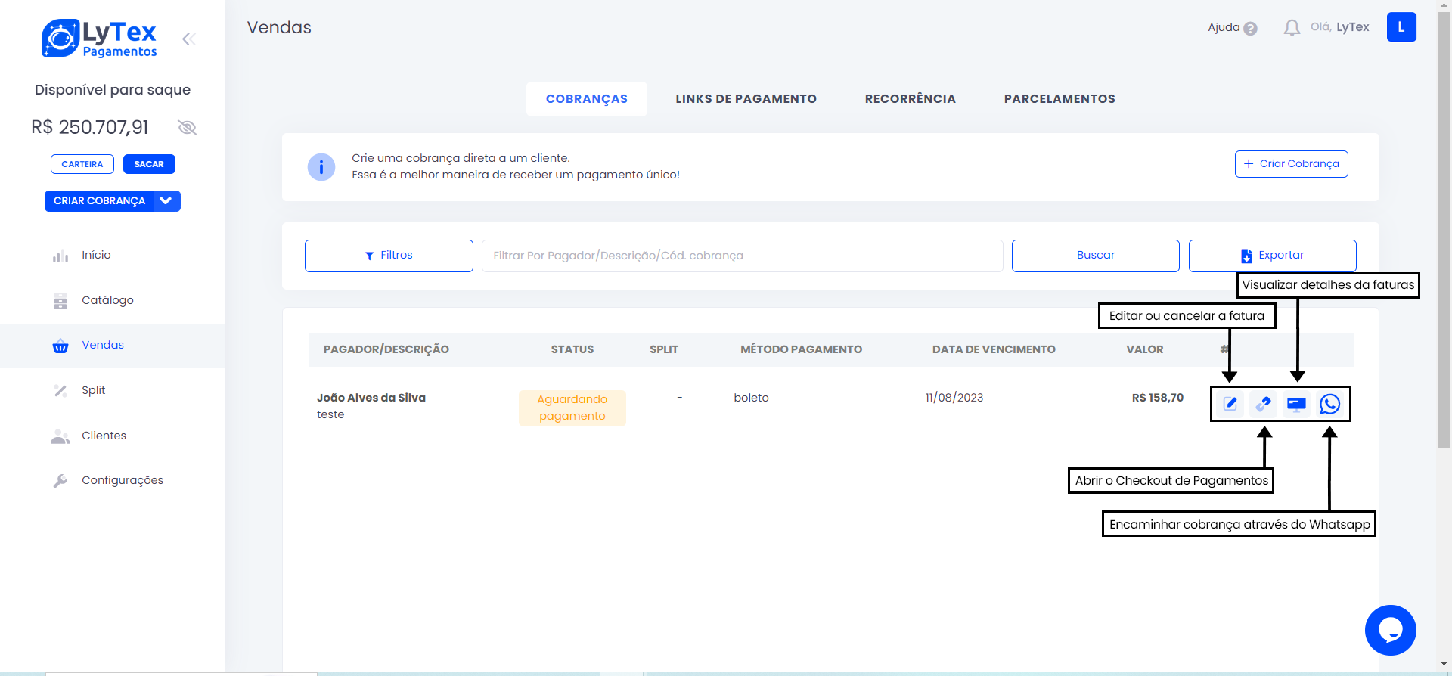Switch to the Recorrência tab
The image size is (1452, 676).
click(911, 99)
